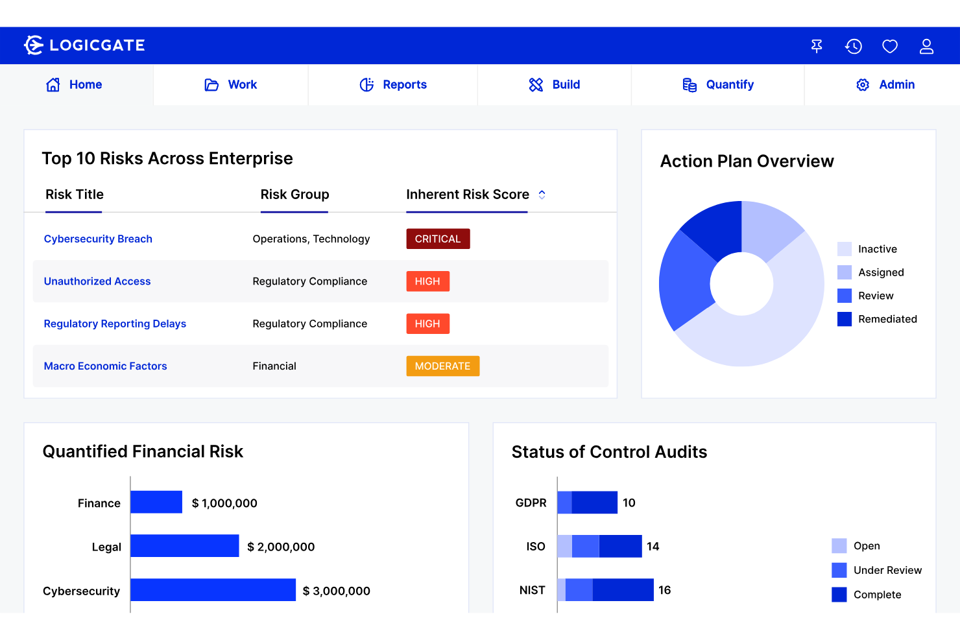This screenshot has height=640, width=960.
Task: Open the Cybersecurity Breach risk link
Action: tap(98, 239)
